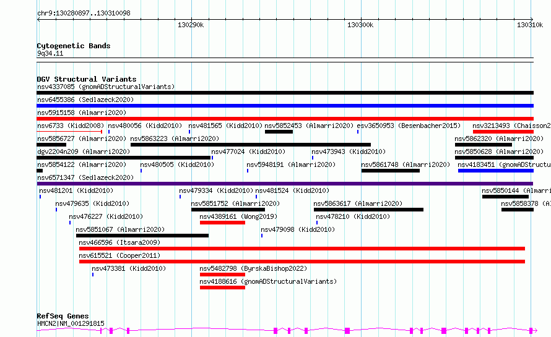Click nsv5850144 Almarri variant label
This screenshot has height=337, width=551.
point(516,190)
